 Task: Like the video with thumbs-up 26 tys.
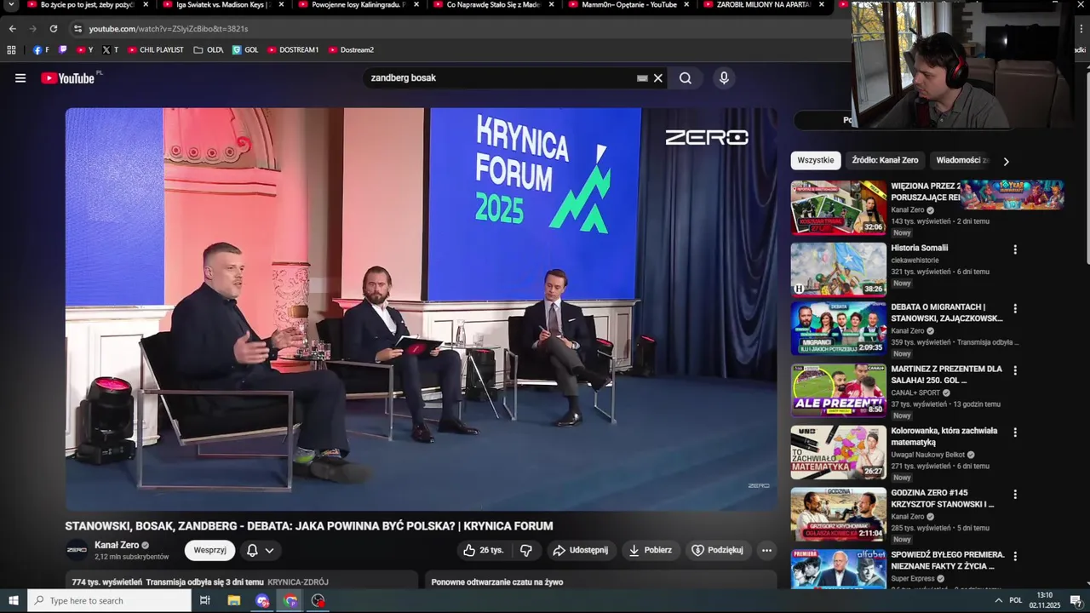[x=483, y=550]
